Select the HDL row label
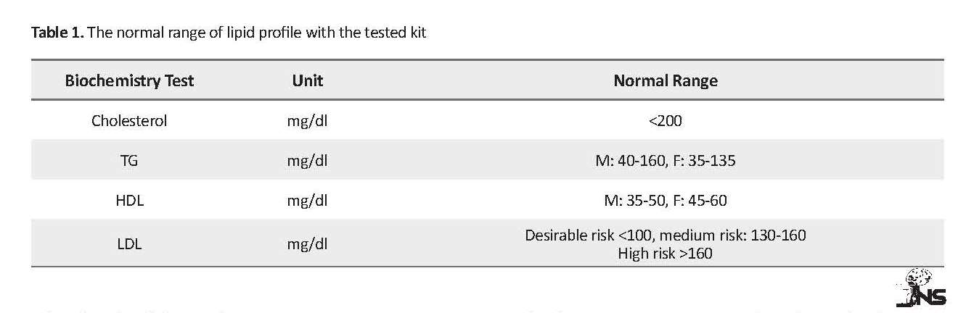The width and height of the screenshot is (974, 313). pyautogui.click(x=129, y=201)
